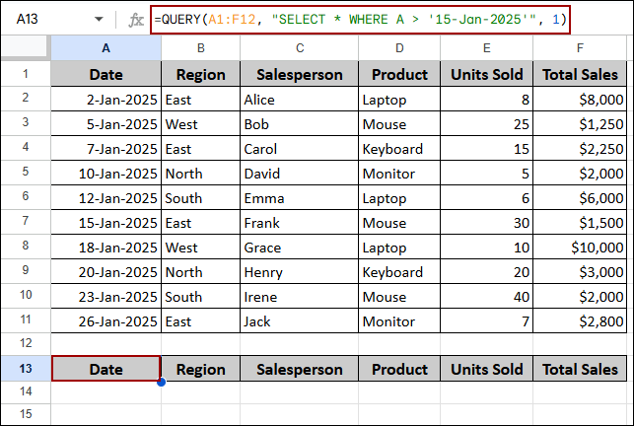Image resolution: width=634 pixels, height=426 pixels.
Task: Click the Salesperson header cell in row 1
Action: (299, 74)
